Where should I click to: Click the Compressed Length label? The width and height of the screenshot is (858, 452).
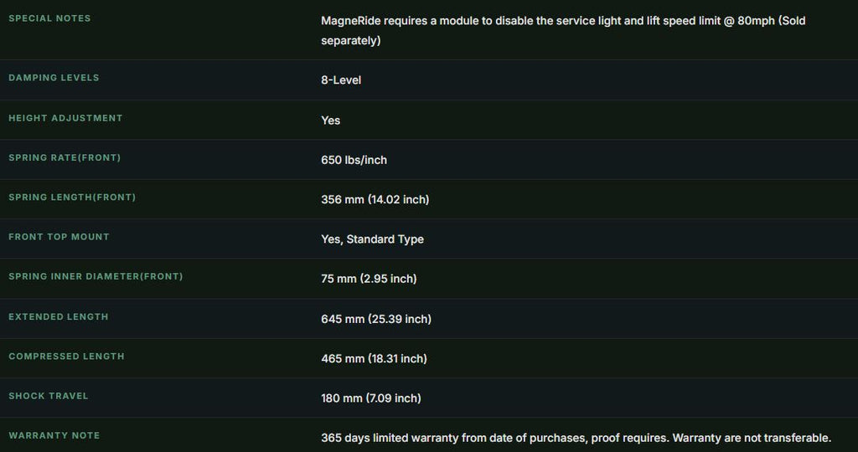(66, 357)
